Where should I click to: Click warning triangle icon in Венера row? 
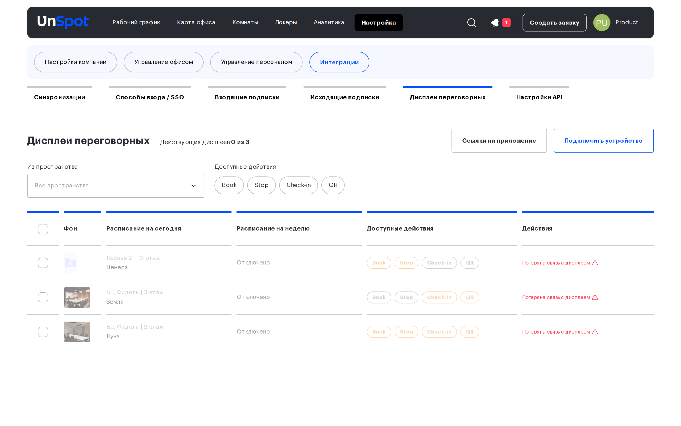(x=595, y=263)
